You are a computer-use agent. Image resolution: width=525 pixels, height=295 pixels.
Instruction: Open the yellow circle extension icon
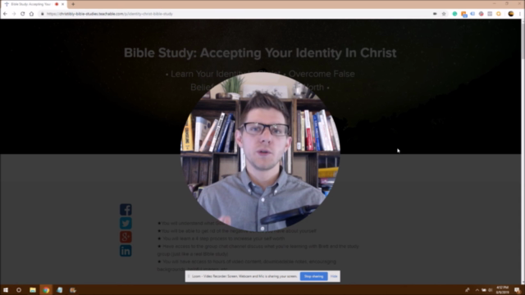tap(499, 14)
